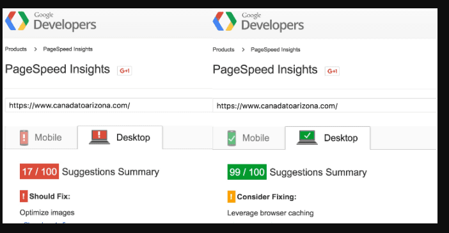Screen dimensions: 449x233
Task: Click the PageSpeed Insights heading in left panel
Action: (58, 69)
